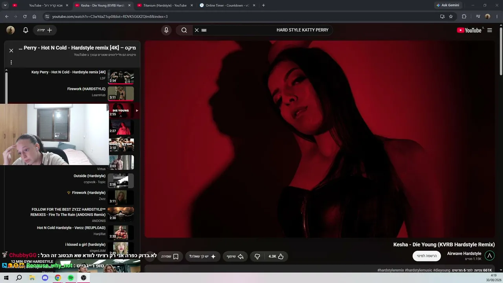The image size is (503, 283).
Task: Expand the tab search dropdown
Action: click(5, 5)
